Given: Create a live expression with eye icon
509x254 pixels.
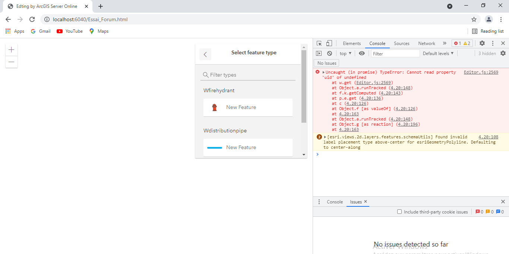Looking at the screenshot, I should tap(362, 54).
